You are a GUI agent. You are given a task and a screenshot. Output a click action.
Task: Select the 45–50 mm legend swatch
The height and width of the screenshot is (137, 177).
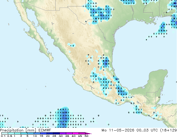click(82, 133)
